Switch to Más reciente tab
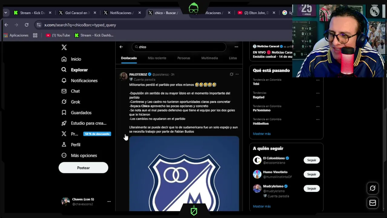 point(157,58)
